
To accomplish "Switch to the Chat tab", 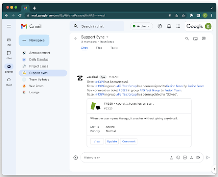I will click(84, 48).
